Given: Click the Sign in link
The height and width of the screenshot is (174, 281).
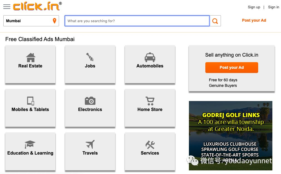Looking at the screenshot, I should (x=273, y=7).
